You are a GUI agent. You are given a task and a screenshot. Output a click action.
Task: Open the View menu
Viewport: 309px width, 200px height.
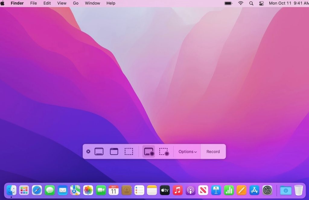(62, 3)
